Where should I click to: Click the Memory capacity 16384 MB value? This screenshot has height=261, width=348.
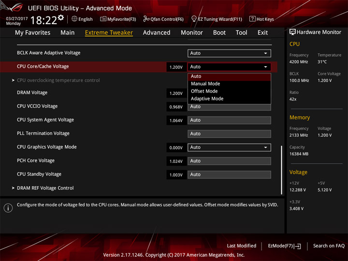(x=299, y=154)
